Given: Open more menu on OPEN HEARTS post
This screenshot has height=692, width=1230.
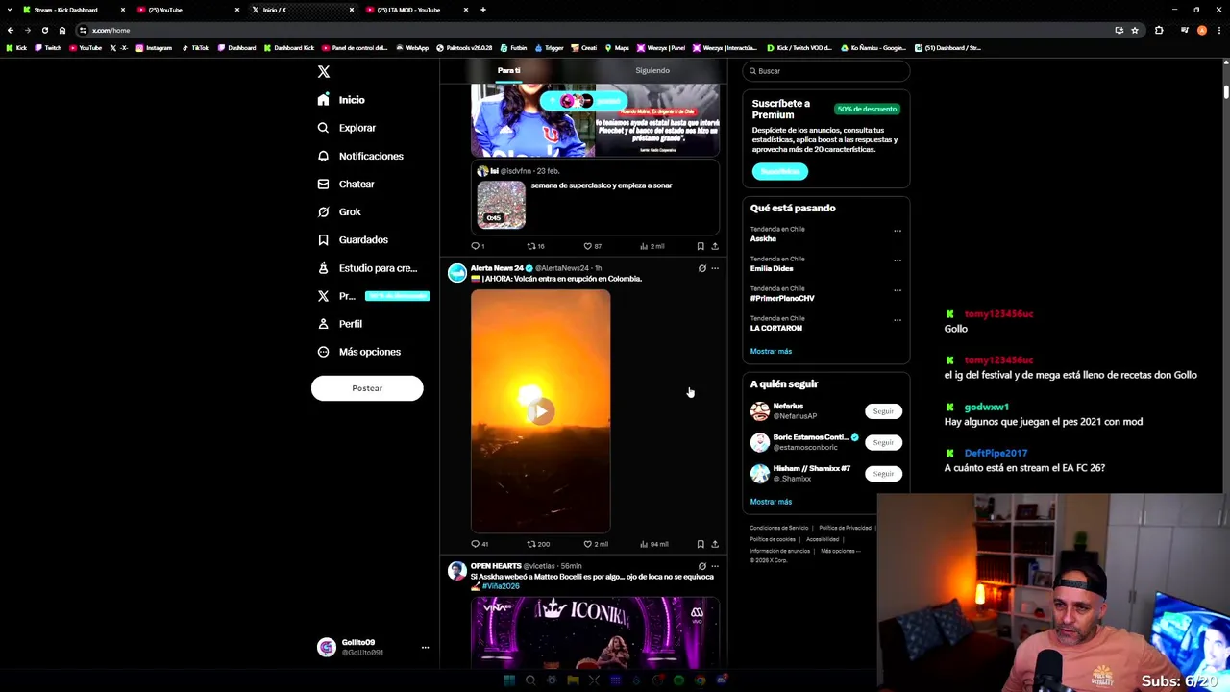Looking at the screenshot, I should click(715, 566).
